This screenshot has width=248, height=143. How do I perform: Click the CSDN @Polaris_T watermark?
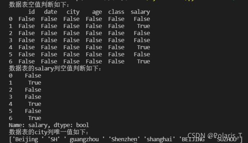(215, 135)
